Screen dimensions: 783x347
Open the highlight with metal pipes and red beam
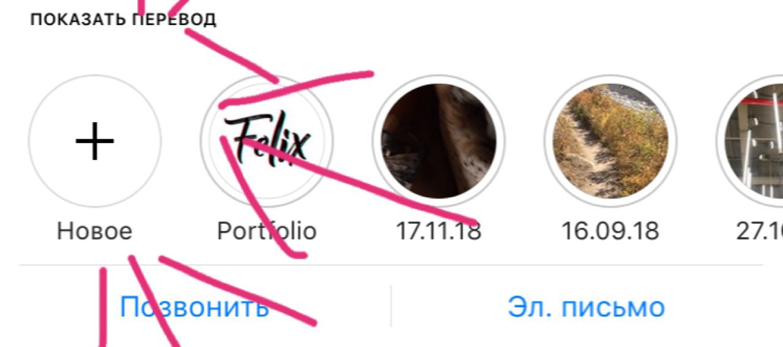point(750,142)
